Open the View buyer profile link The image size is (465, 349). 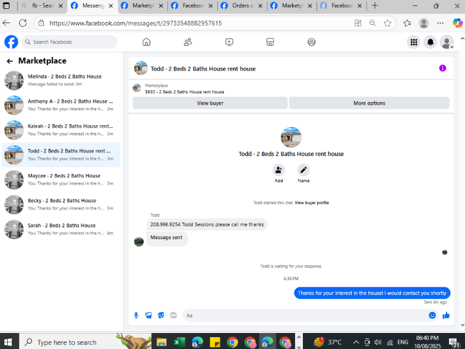312,202
